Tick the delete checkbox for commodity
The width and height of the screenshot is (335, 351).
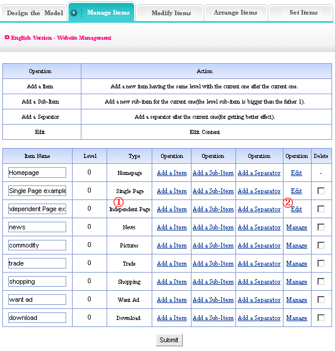coord(321,245)
